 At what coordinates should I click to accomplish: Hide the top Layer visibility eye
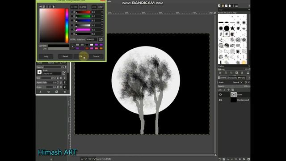pos(220,94)
